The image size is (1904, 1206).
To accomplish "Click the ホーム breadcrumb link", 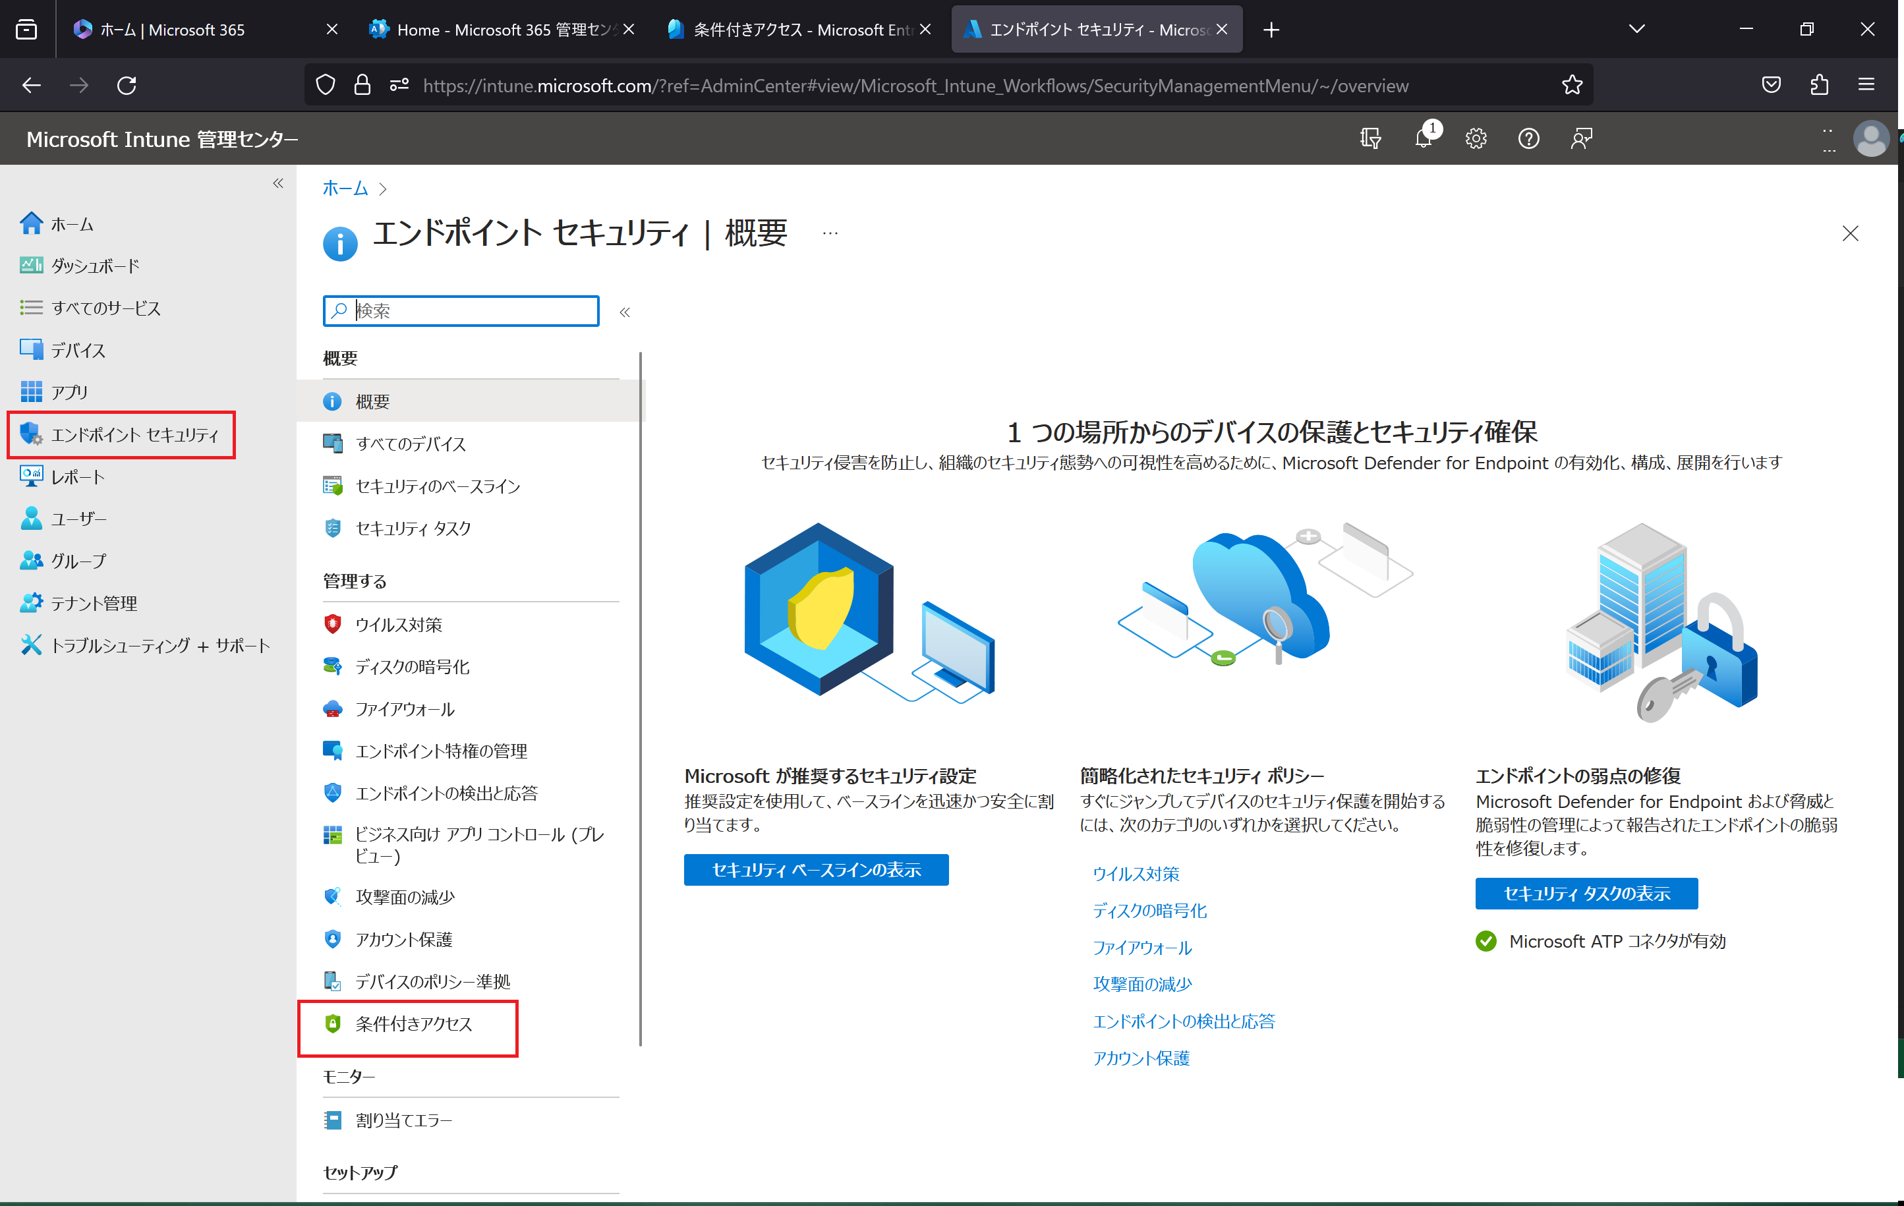I will pyautogui.click(x=345, y=187).
